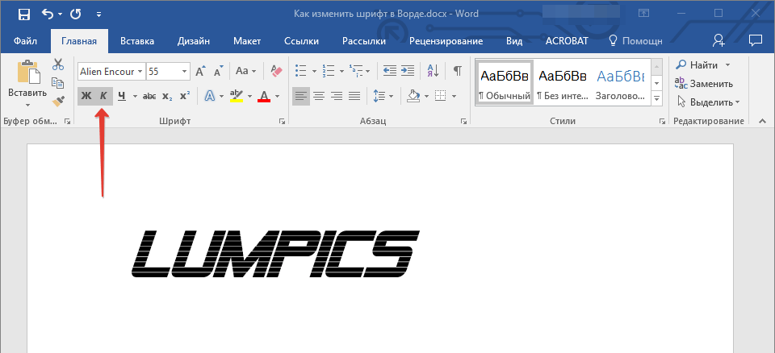Center-align the paragraph text
The height and width of the screenshot is (353, 775).
click(x=319, y=96)
